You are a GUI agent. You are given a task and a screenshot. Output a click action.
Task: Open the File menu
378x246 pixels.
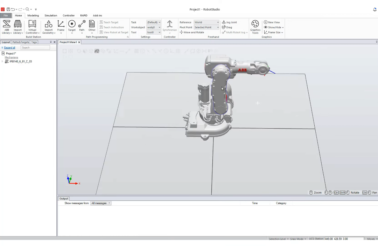click(6, 15)
